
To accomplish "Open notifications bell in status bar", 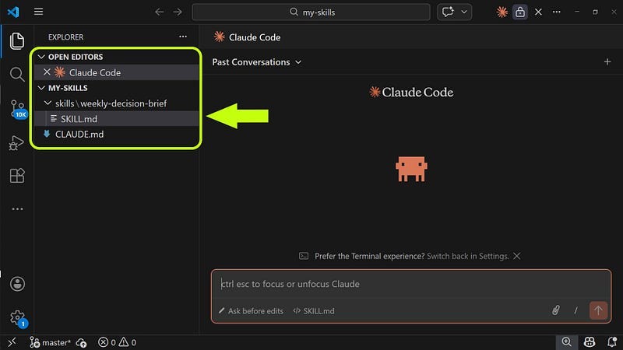I will [612, 341].
